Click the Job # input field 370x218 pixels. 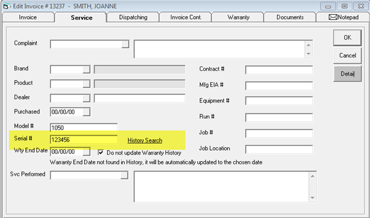point(279,133)
